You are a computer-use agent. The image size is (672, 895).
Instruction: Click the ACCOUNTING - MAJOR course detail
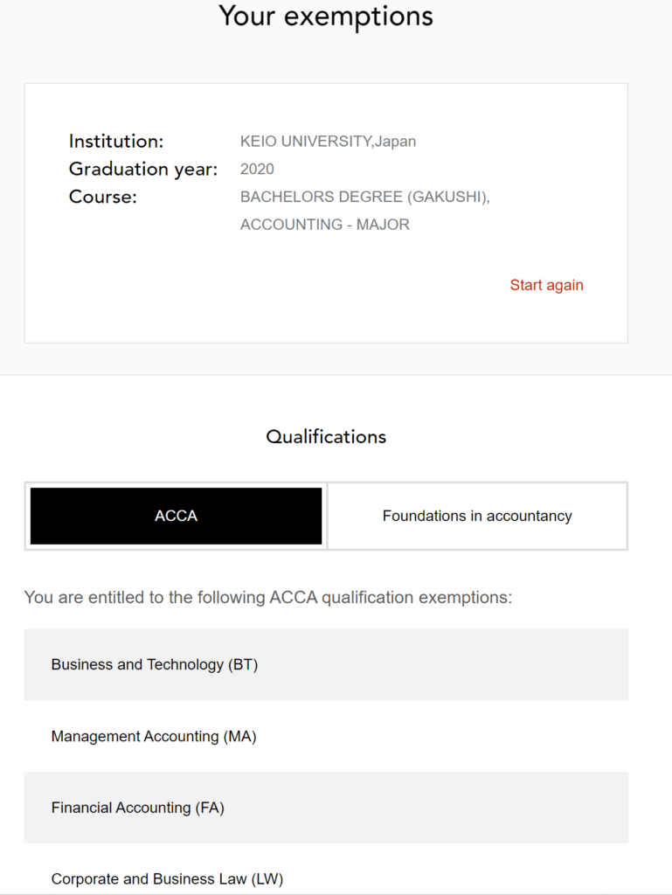[x=324, y=225]
